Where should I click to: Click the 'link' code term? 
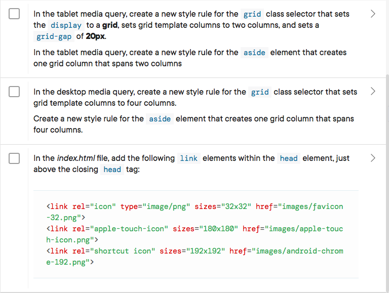point(188,158)
